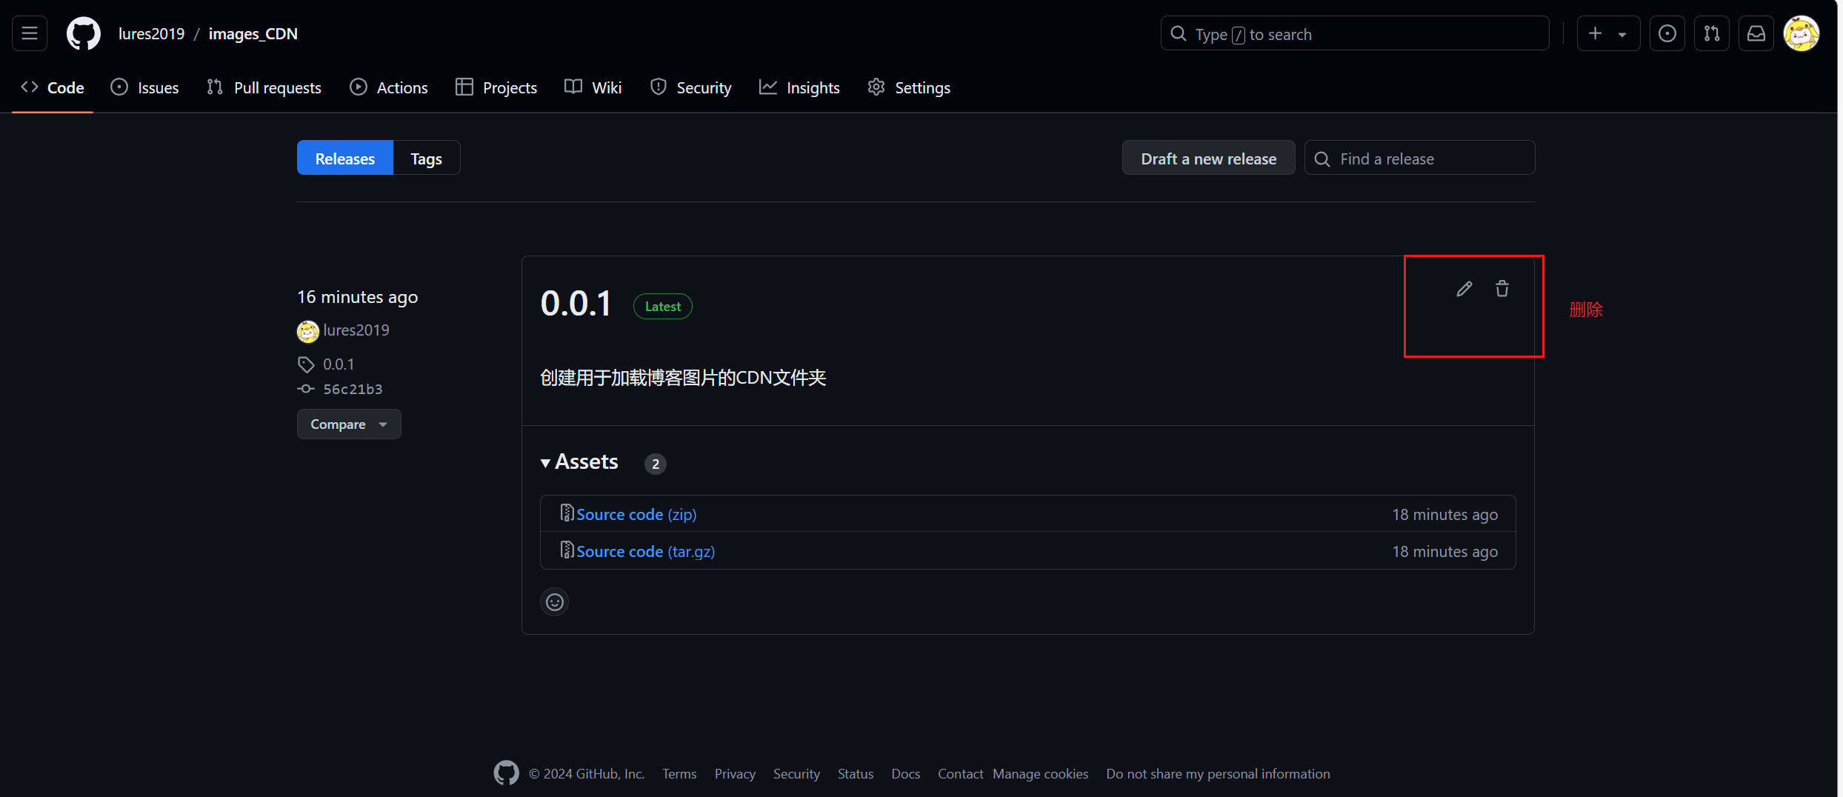The height and width of the screenshot is (797, 1843).
Task: Open footer Security link
Action: pos(796,773)
